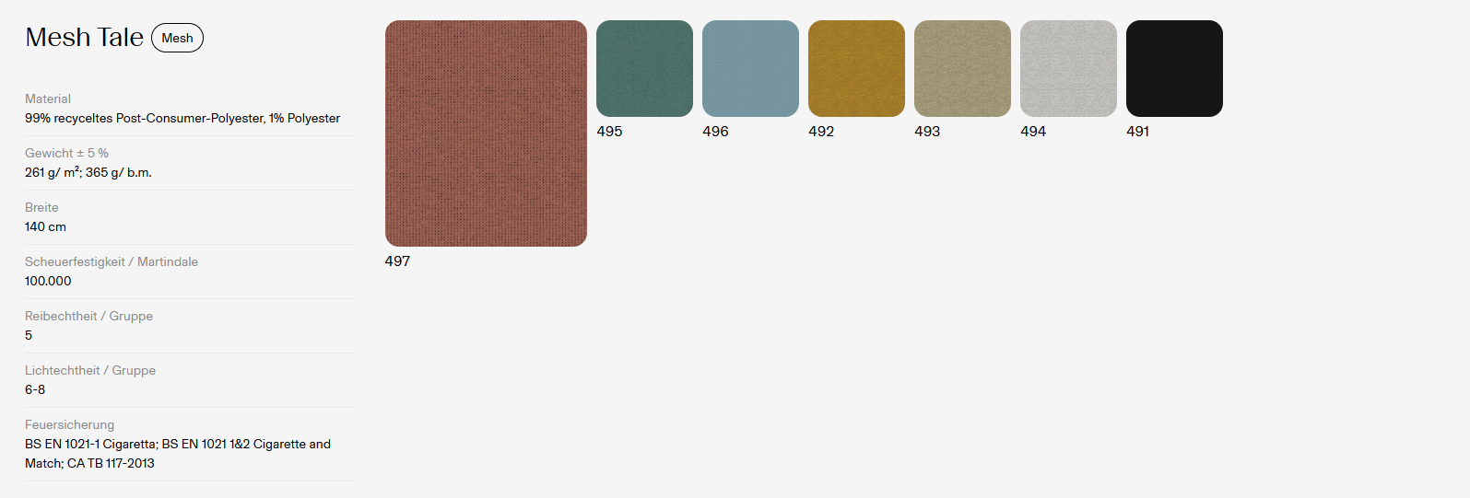The height and width of the screenshot is (498, 1470).
Task: Click the Mesh Tale heading
Action: click(x=84, y=37)
